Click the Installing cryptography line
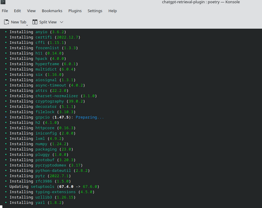This screenshot has height=208, width=262. 45,101
